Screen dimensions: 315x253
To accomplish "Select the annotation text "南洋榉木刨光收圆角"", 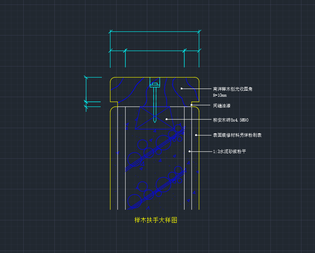I will (x=232, y=89).
